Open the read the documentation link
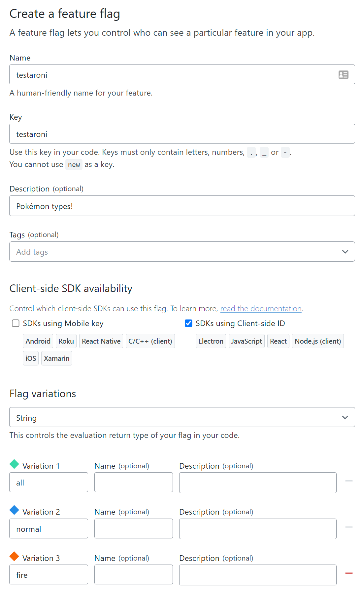 [x=261, y=309]
